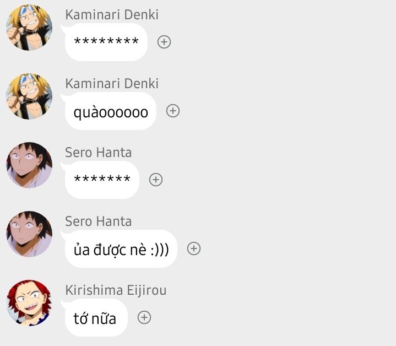Click Kaminari Denki name above "quàoooooo"

pos(112,84)
